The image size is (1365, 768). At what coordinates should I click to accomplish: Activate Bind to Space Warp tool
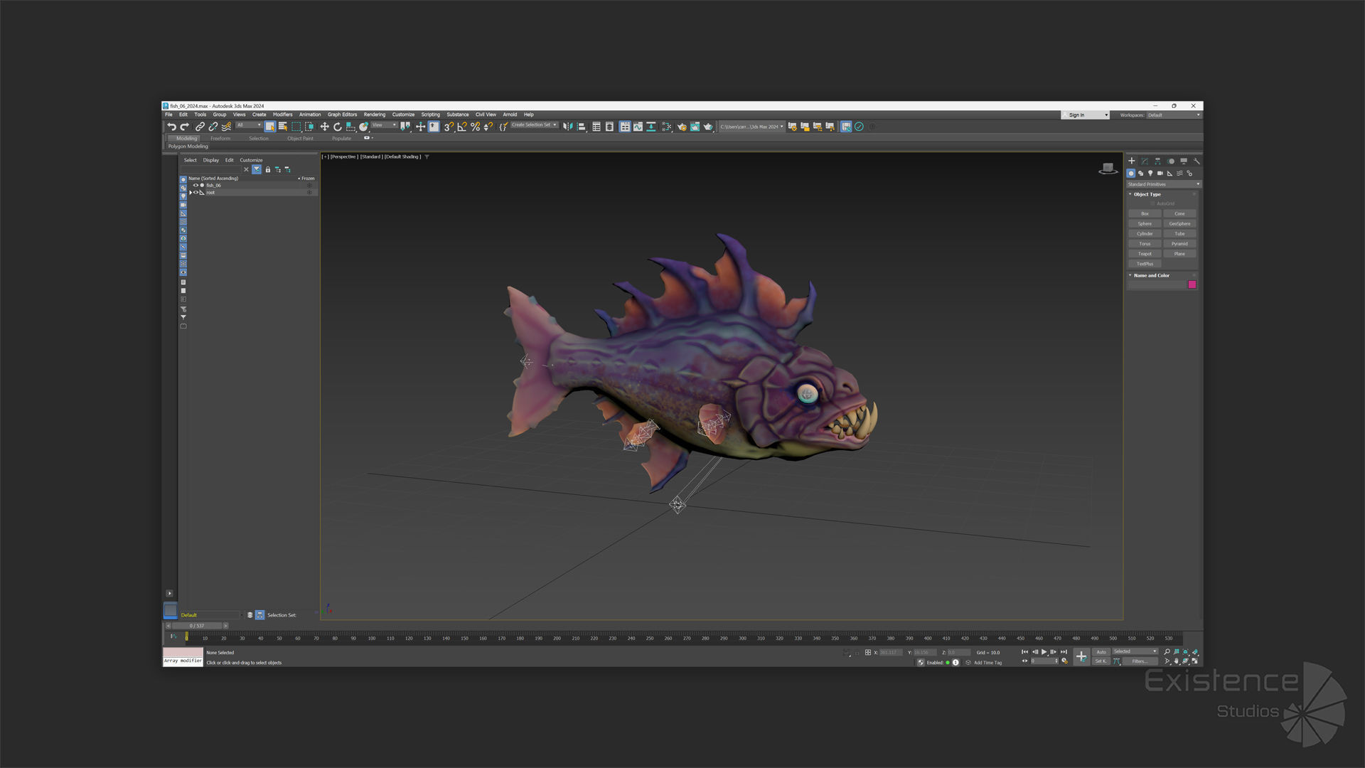pyautogui.click(x=227, y=127)
